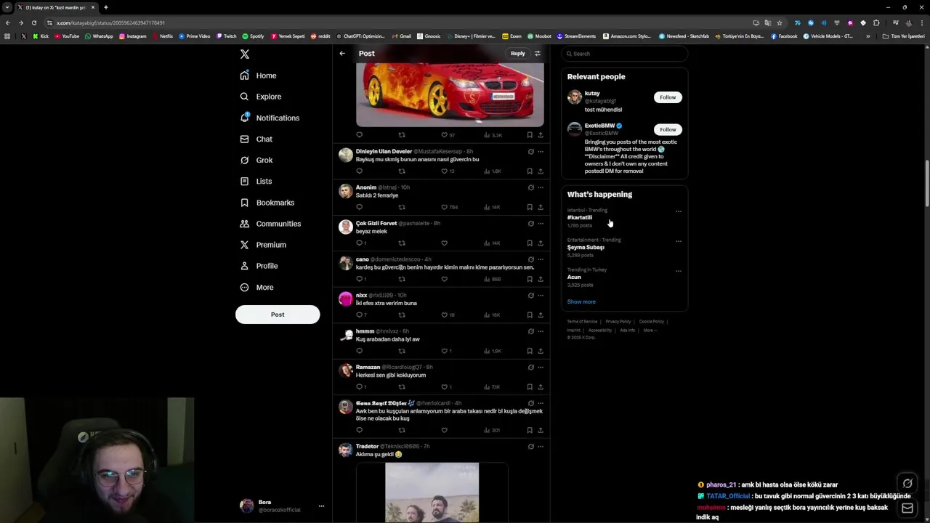Click the browser address bar
This screenshot has height=523, width=930.
click(400, 23)
